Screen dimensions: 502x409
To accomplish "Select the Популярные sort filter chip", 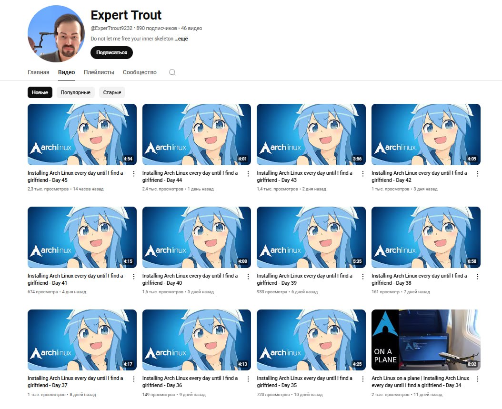I will [76, 92].
